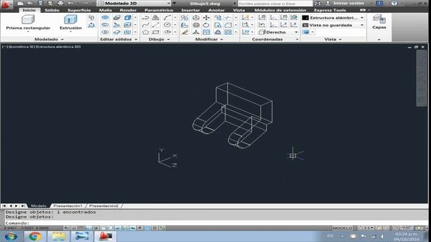The width and height of the screenshot is (431, 242).
Task: Switch to the Superficie ribbon tab
Action: [x=79, y=10]
